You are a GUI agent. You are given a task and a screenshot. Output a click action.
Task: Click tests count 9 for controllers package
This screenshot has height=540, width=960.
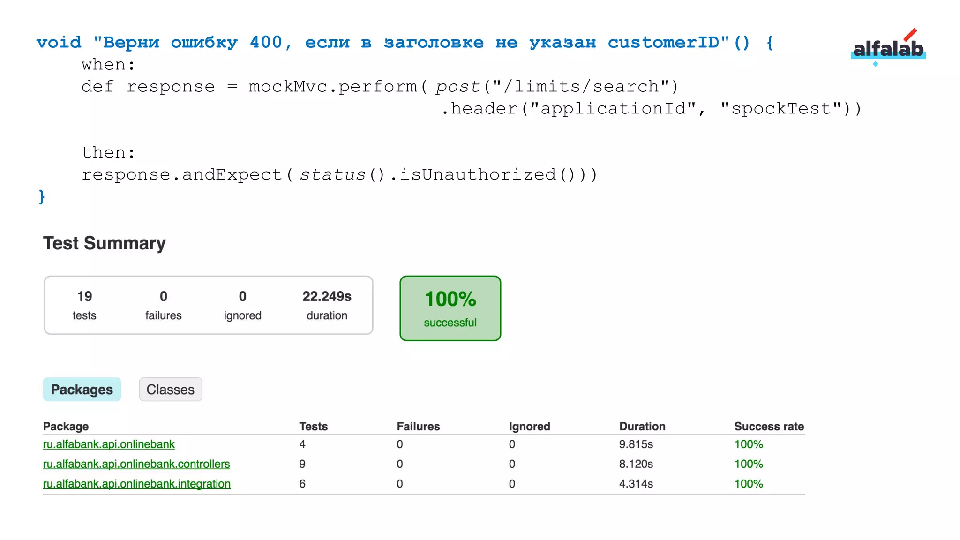tap(302, 464)
